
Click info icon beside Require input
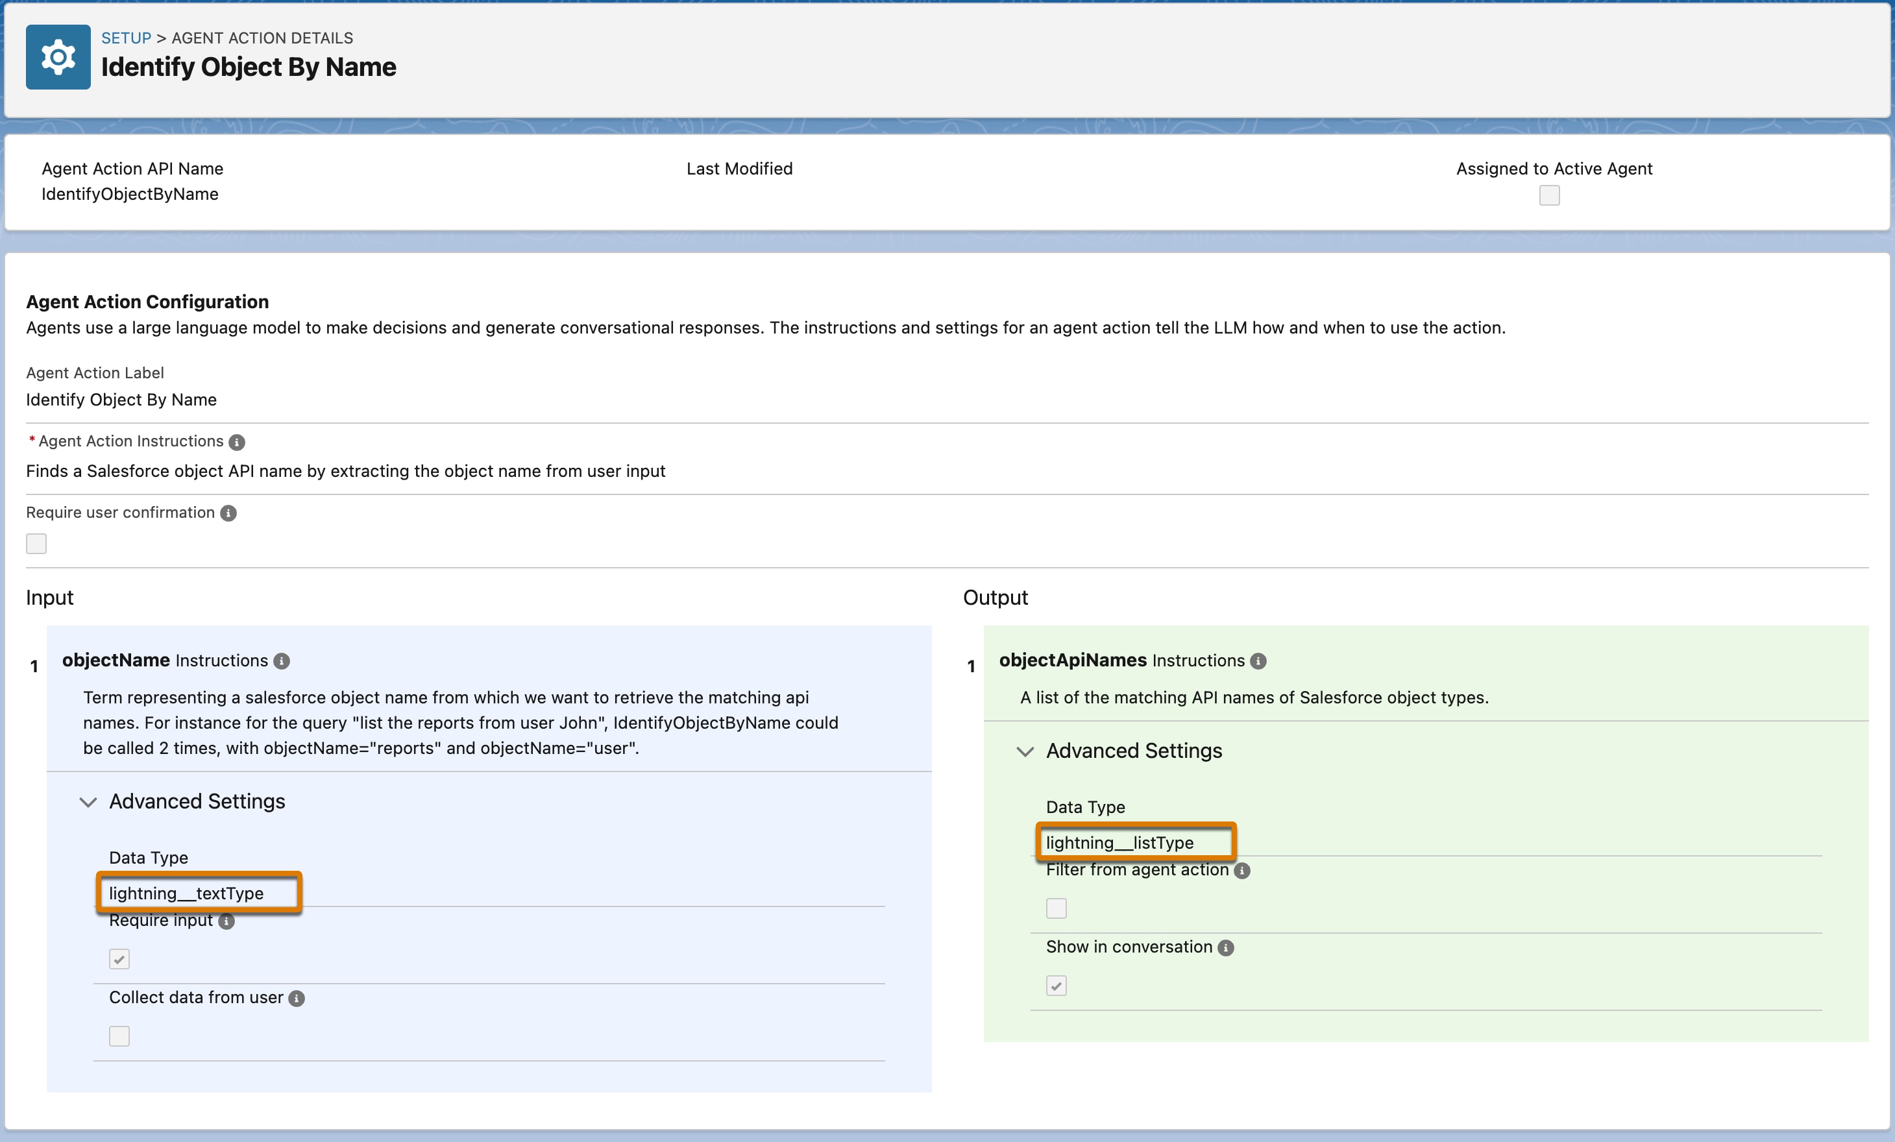tap(226, 921)
